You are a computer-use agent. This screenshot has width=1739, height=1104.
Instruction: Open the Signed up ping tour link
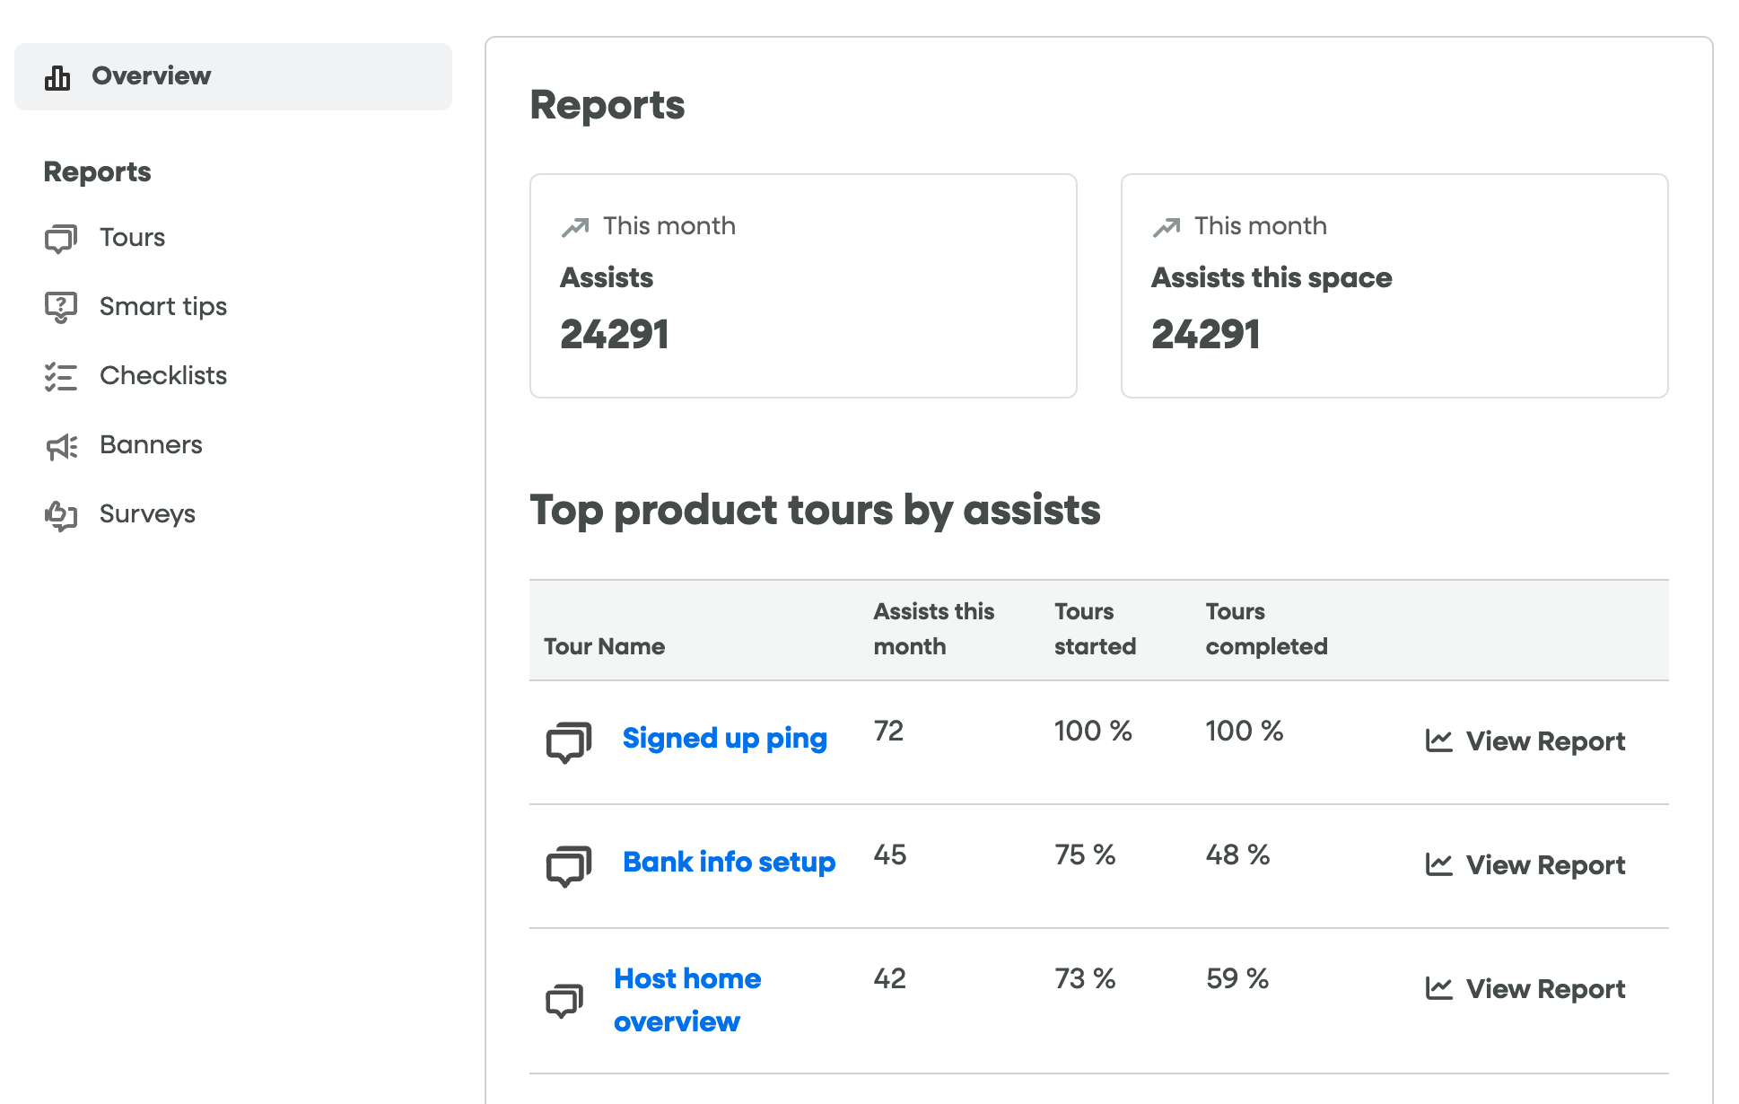tap(724, 739)
